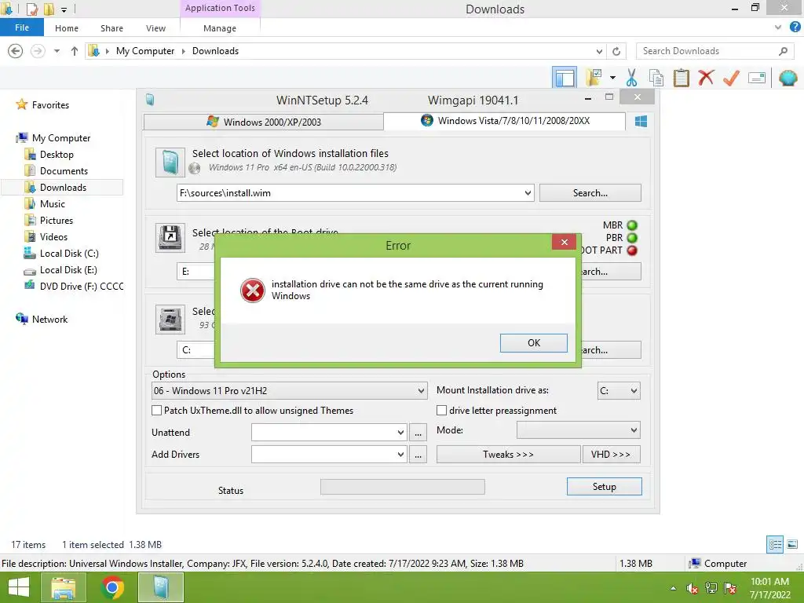The height and width of the screenshot is (603, 804).
Task: Open the Windows Start button
Action: 19,587
